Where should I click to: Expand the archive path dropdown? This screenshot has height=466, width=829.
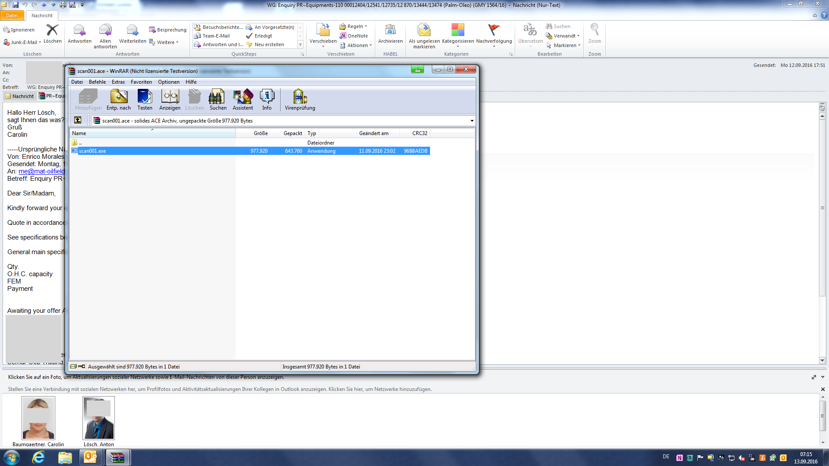click(x=472, y=121)
